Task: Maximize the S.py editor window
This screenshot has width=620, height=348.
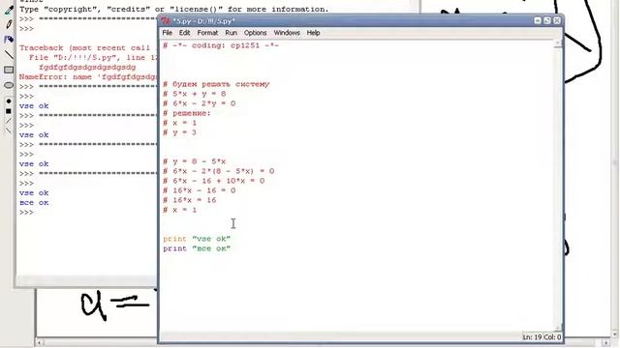Action: tap(547, 20)
